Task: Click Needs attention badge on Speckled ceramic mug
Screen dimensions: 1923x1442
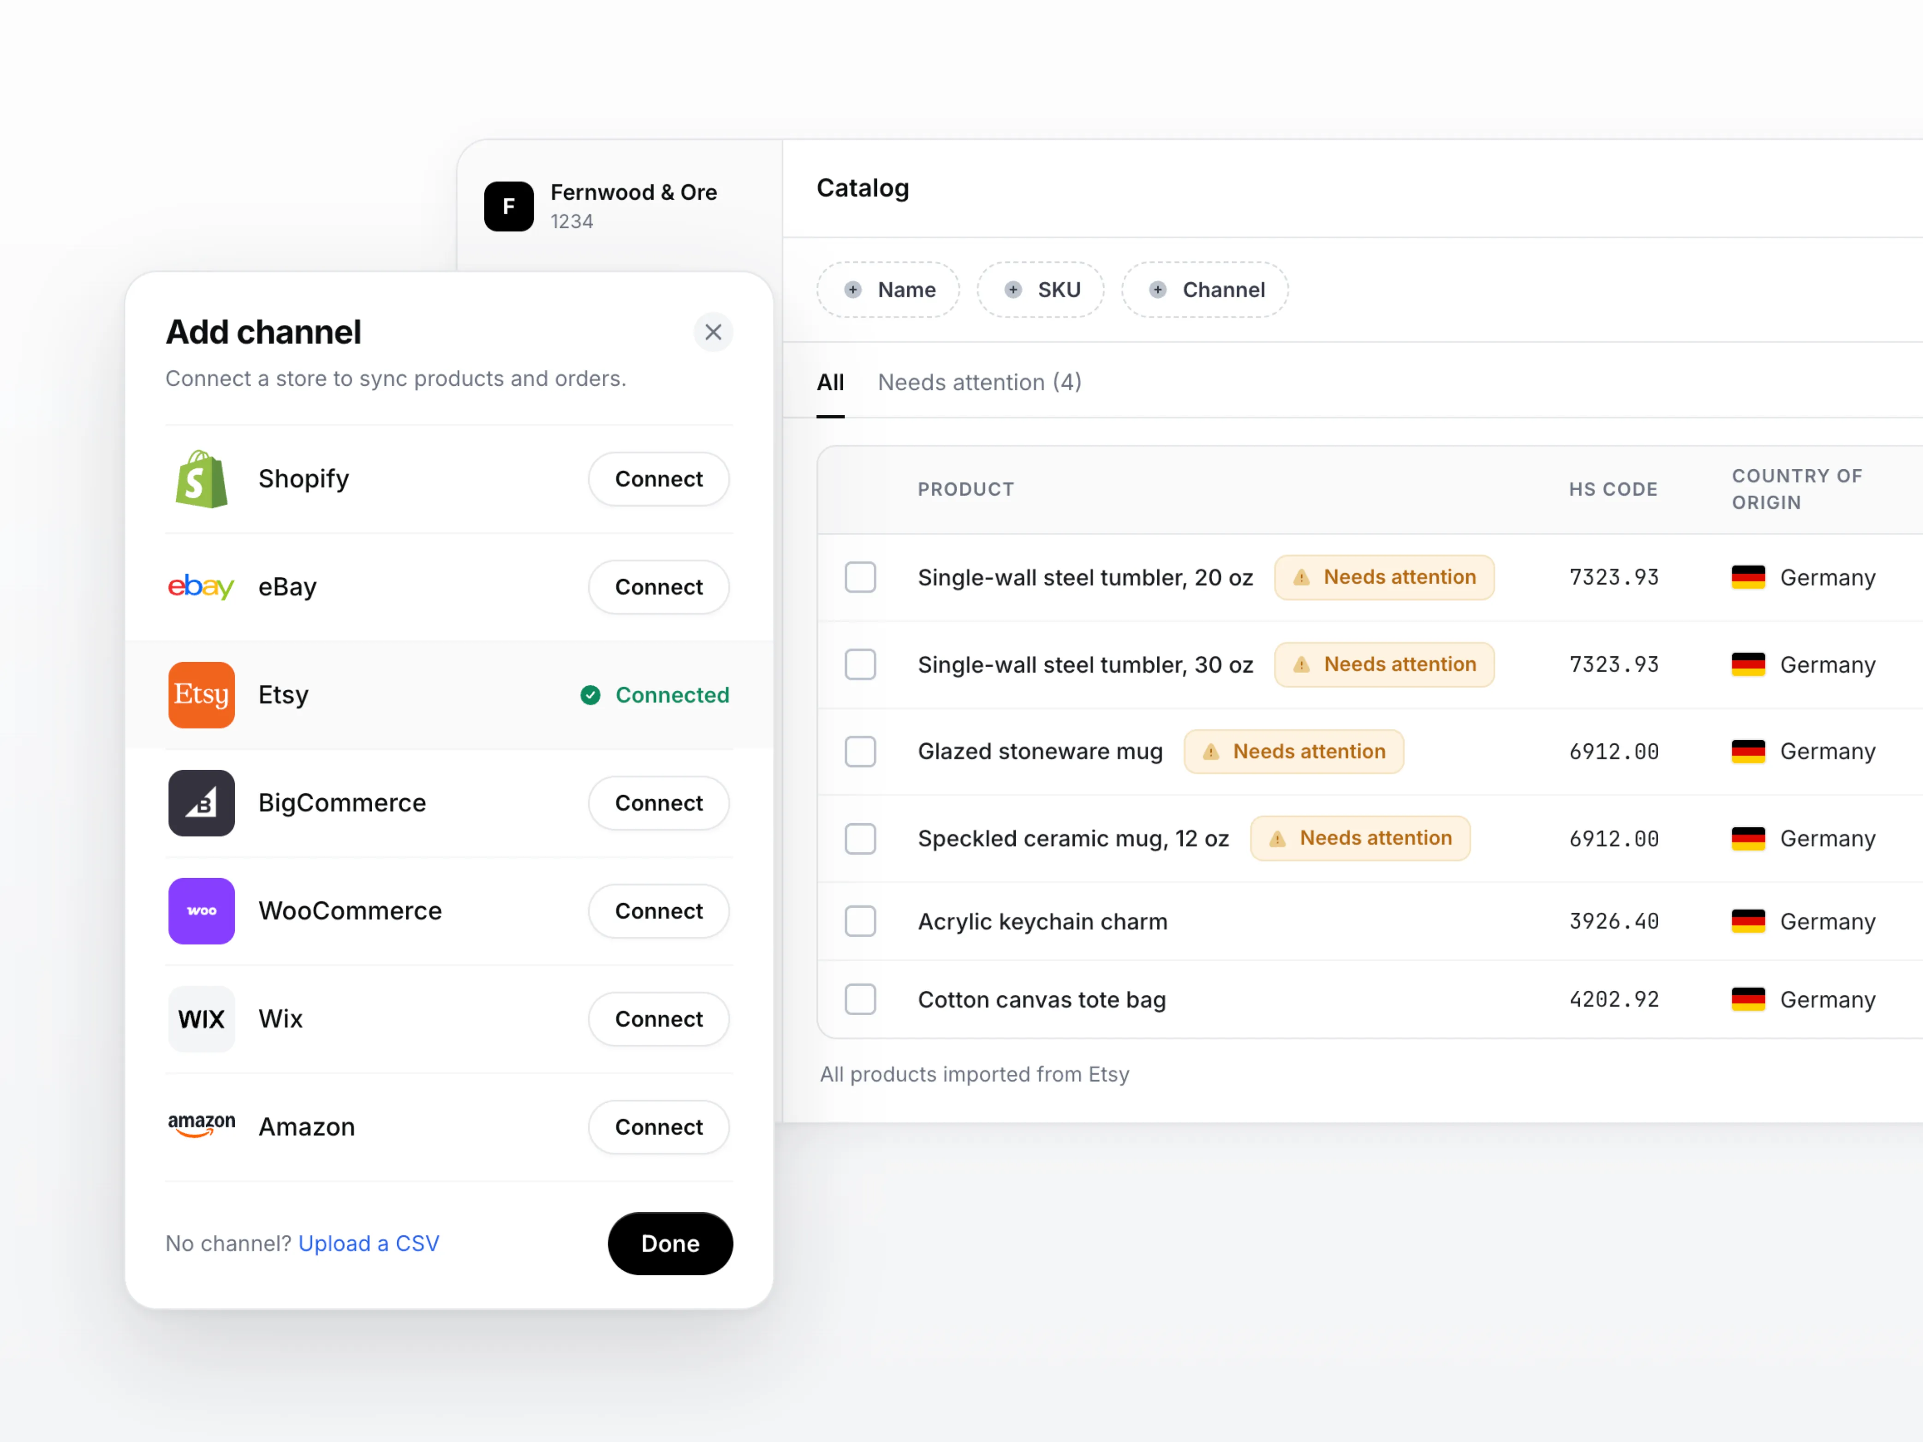Action: click(1360, 838)
